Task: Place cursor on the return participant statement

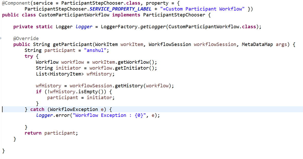Action: click(51, 133)
